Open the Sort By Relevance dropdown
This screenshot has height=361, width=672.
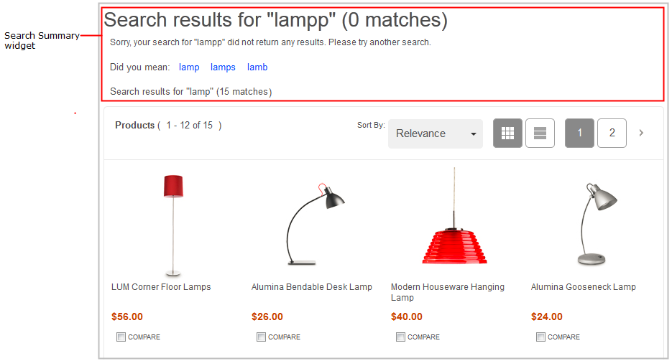coord(436,133)
